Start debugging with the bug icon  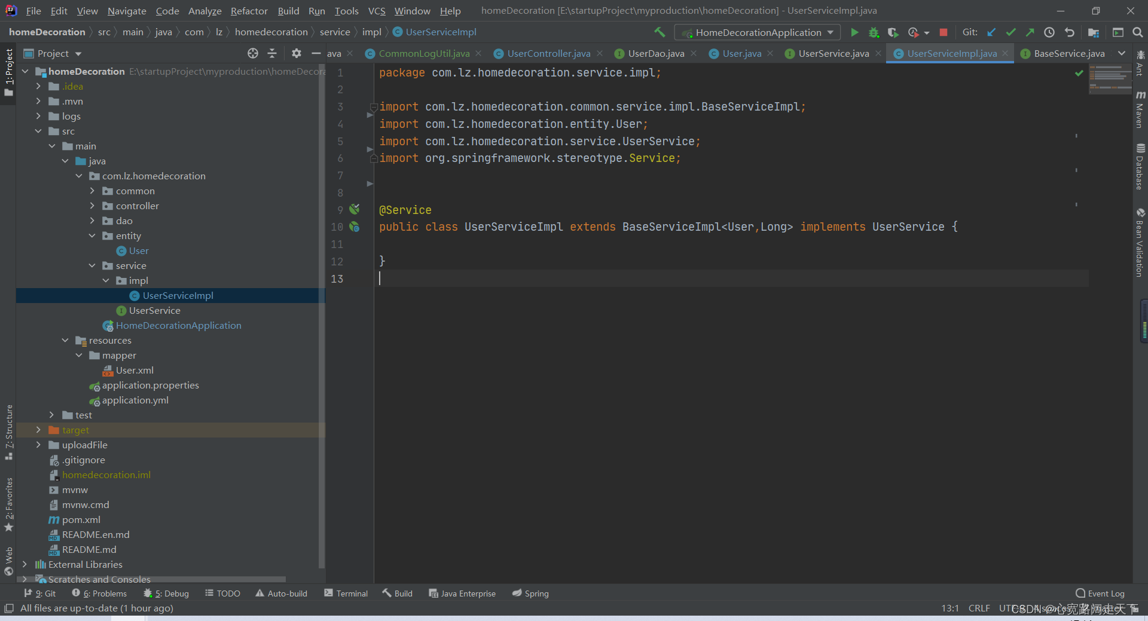(874, 32)
